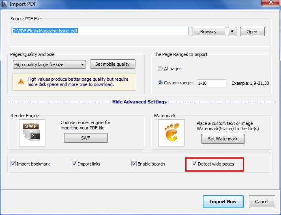Click the Import PDF title bar icon
The height and width of the screenshot is (215, 281).
click(x=4, y=4)
